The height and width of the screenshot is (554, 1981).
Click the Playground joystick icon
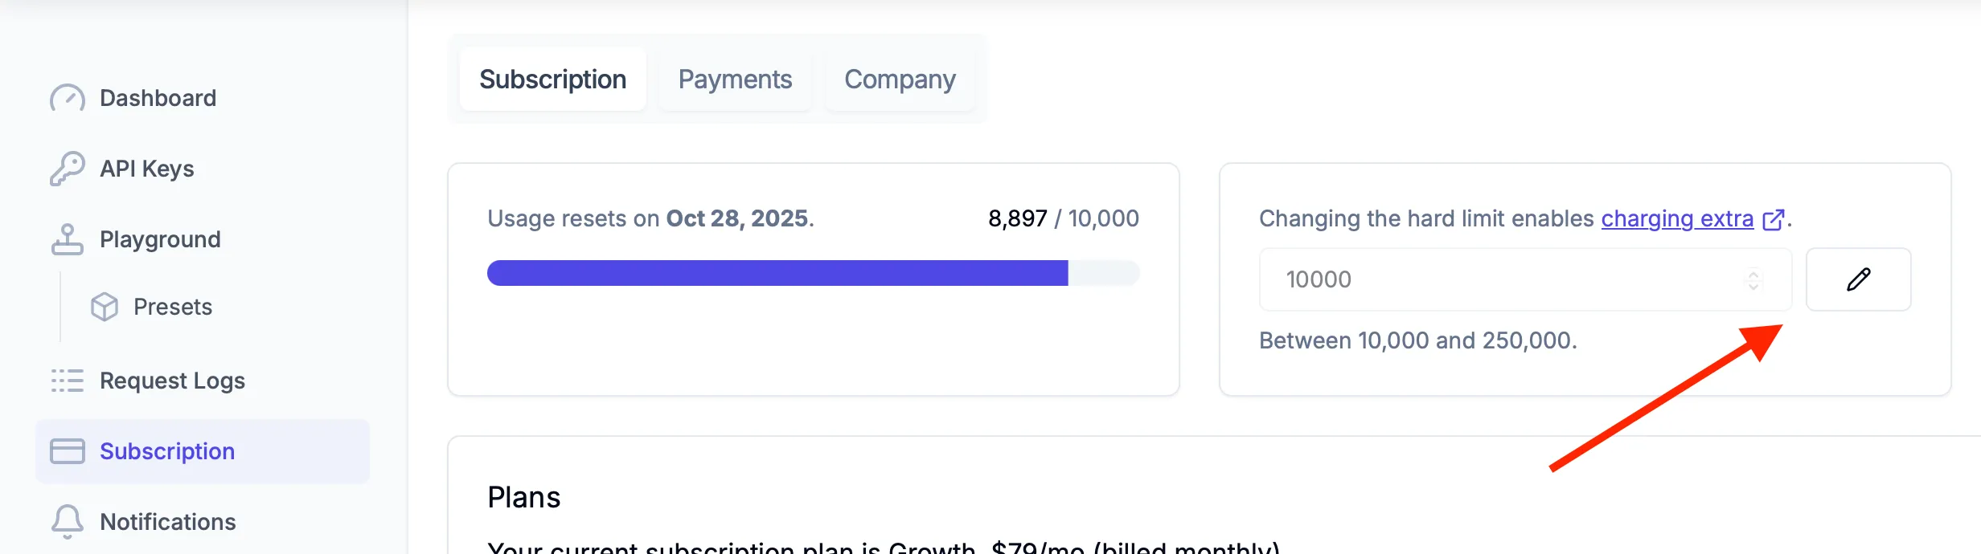68,239
